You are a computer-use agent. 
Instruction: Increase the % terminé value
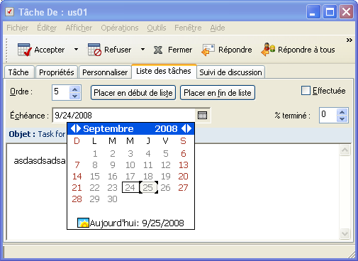pos(342,111)
